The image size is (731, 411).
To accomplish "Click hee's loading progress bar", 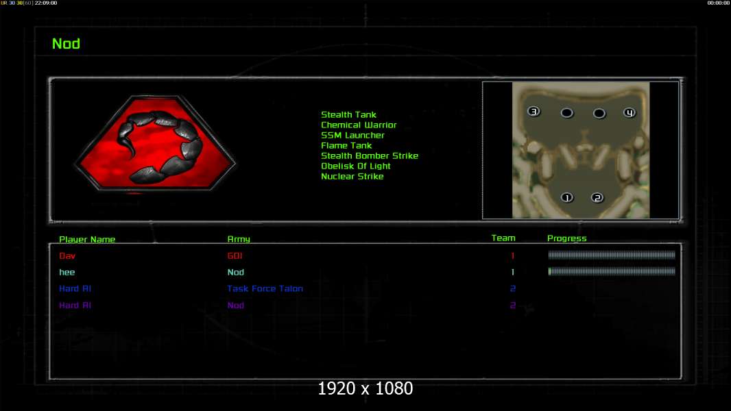I will coord(612,271).
